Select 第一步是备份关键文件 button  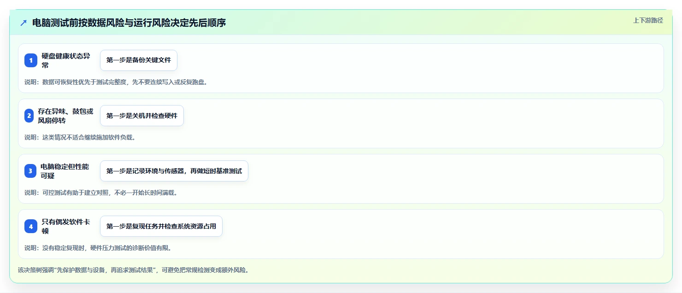click(139, 60)
